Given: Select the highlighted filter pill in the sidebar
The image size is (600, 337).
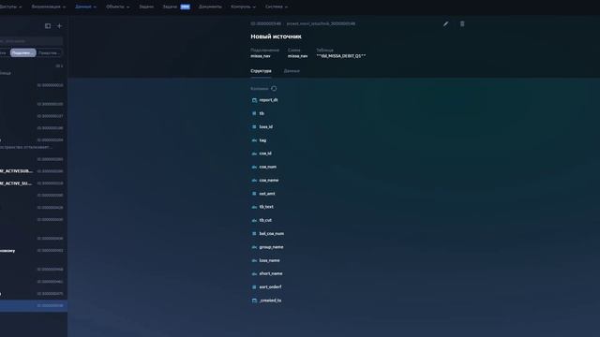Looking at the screenshot, I should (x=22, y=53).
